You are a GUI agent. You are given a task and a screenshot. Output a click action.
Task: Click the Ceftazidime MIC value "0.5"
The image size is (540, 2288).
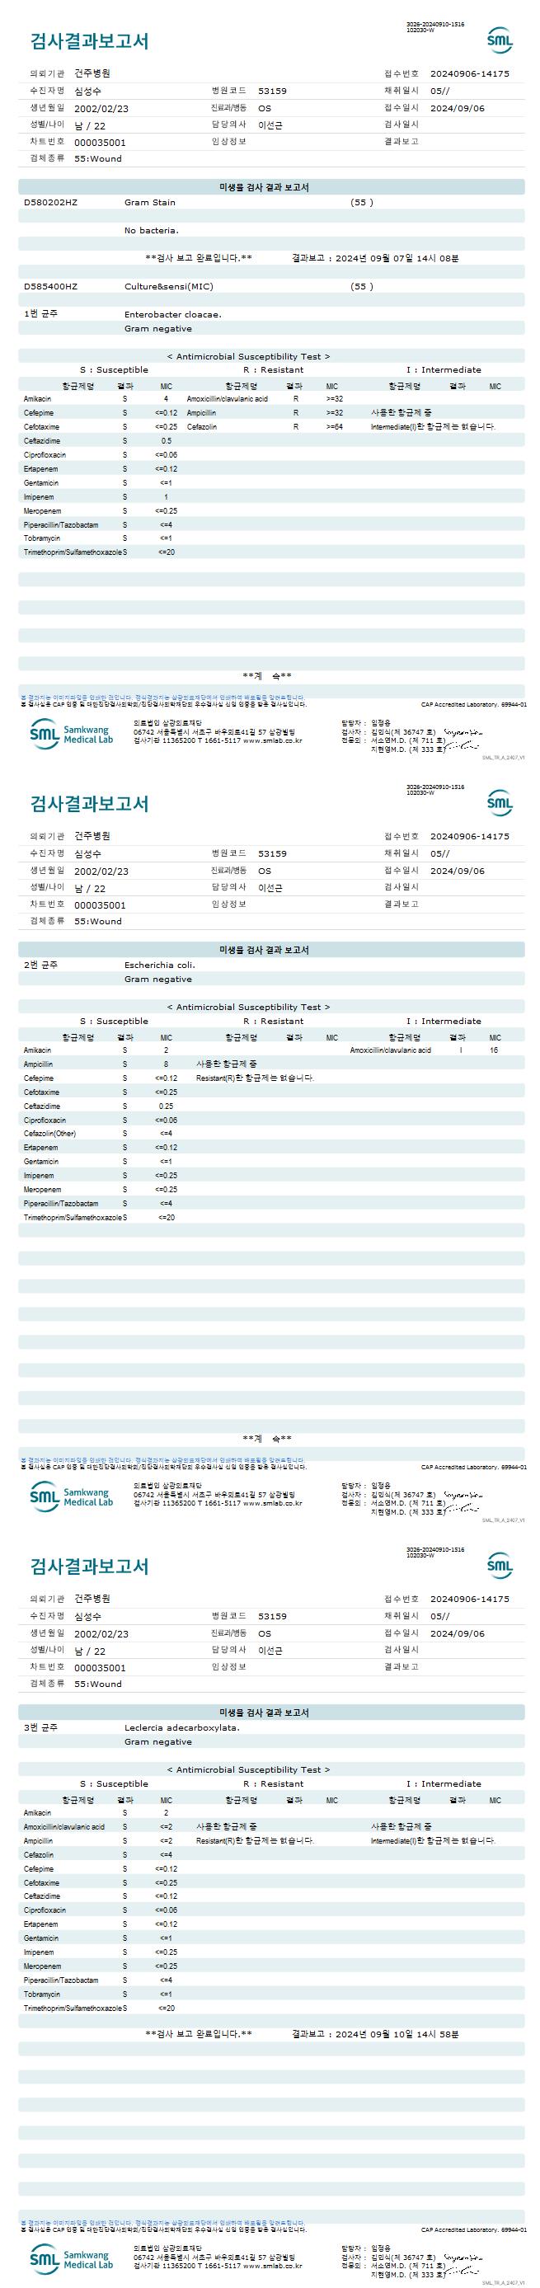click(166, 441)
